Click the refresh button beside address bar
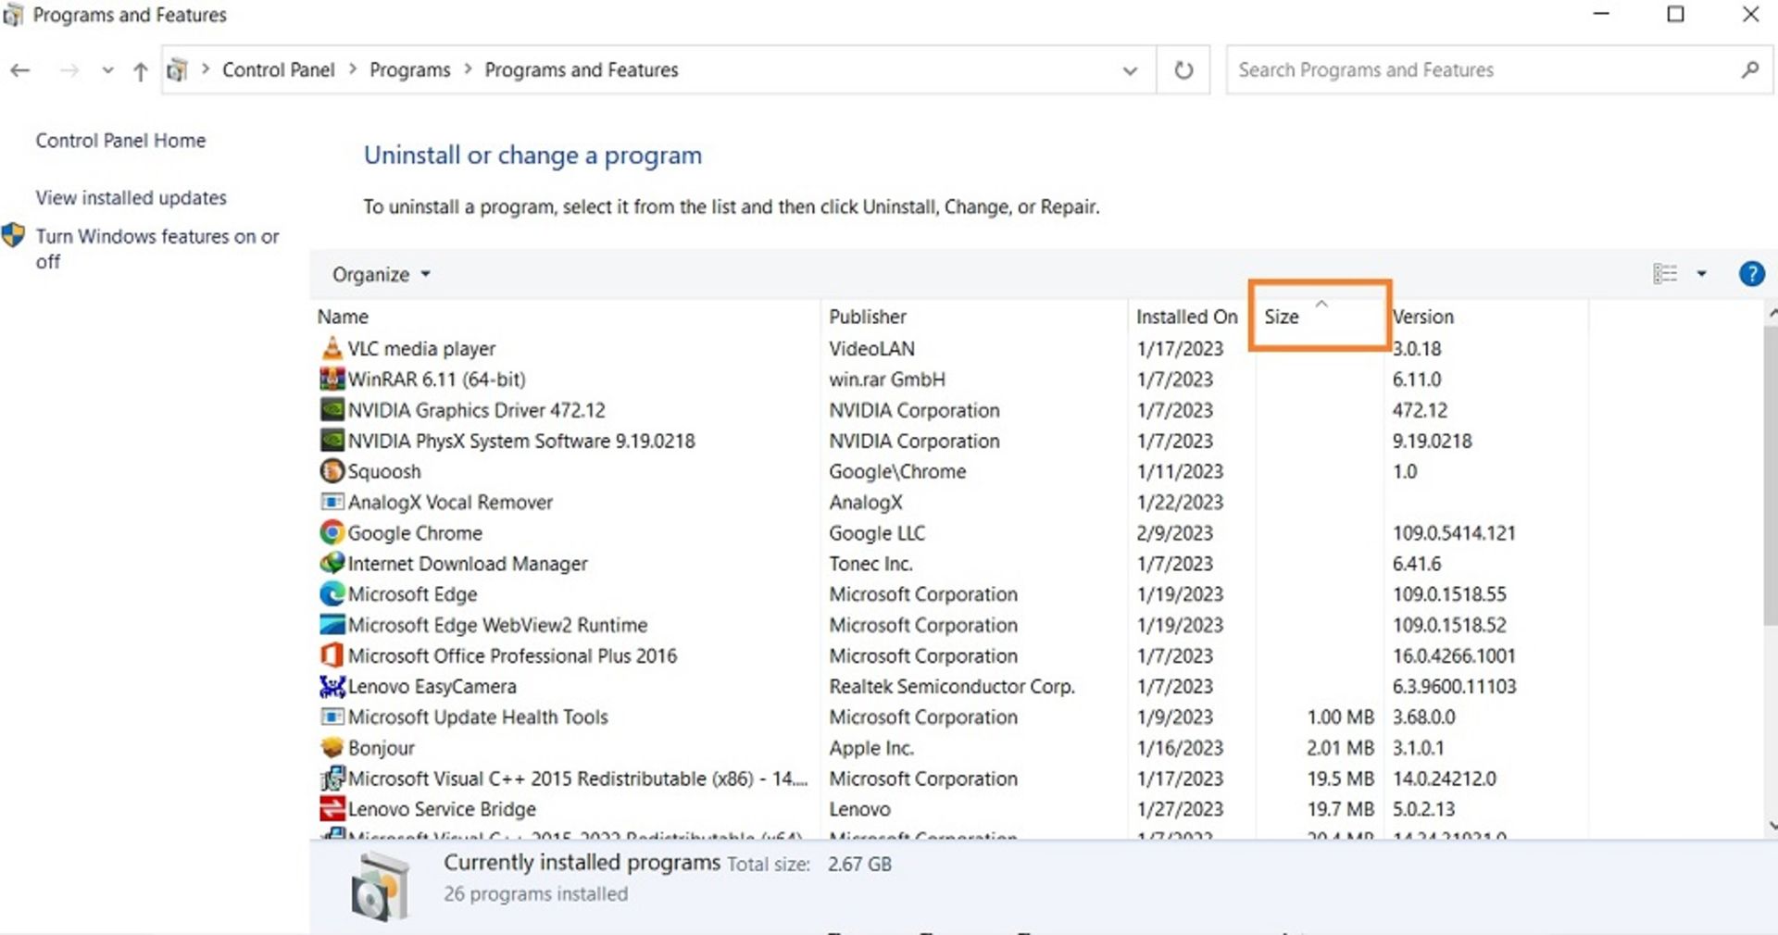 click(x=1183, y=70)
